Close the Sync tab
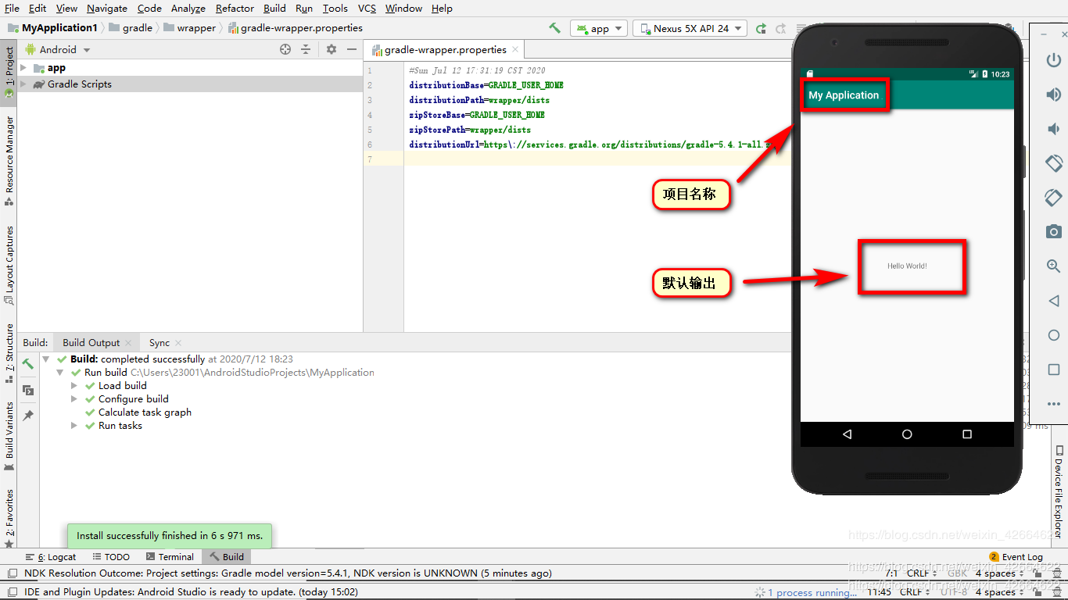The image size is (1068, 600). pyautogui.click(x=178, y=343)
